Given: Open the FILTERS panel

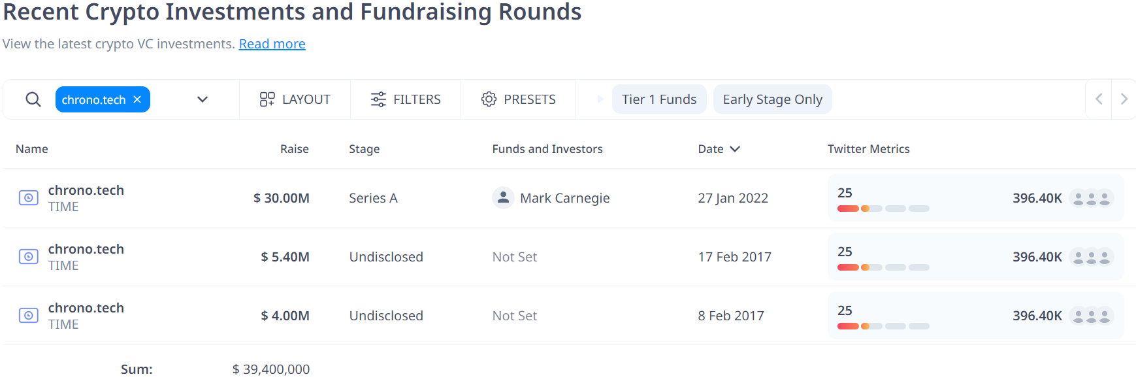Looking at the screenshot, I should tap(406, 99).
